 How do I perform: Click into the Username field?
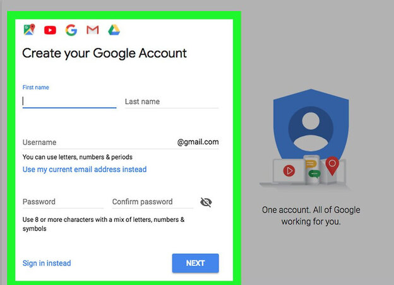pyautogui.click(x=99, y=142)
